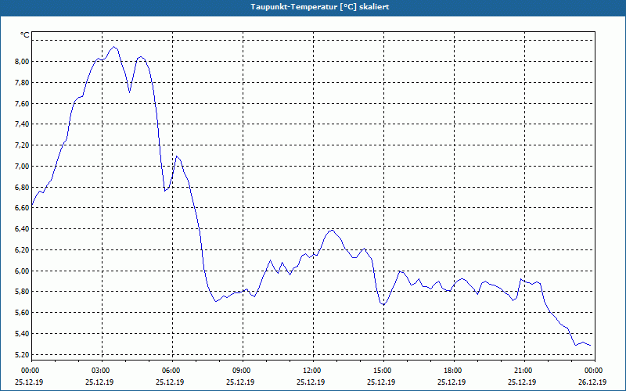Select the "8,00" y-axis label

(x=23, y=62)
